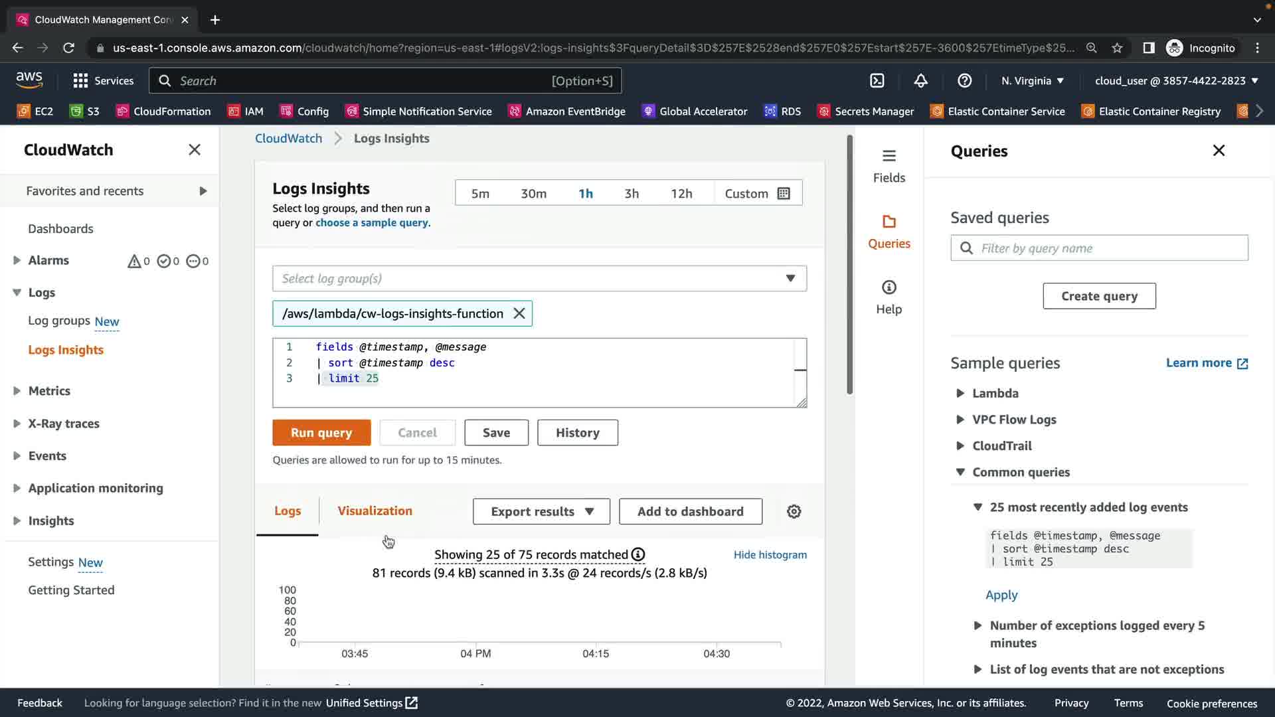
Task: Remove the cw-logs-insights-function log group tag
Action: [519, 313]
